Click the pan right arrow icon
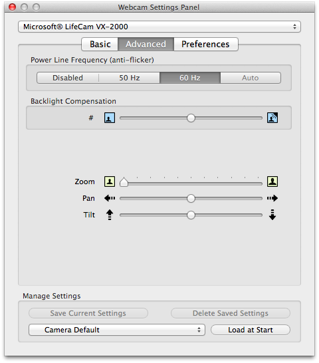319x363 pixels. 272,198
